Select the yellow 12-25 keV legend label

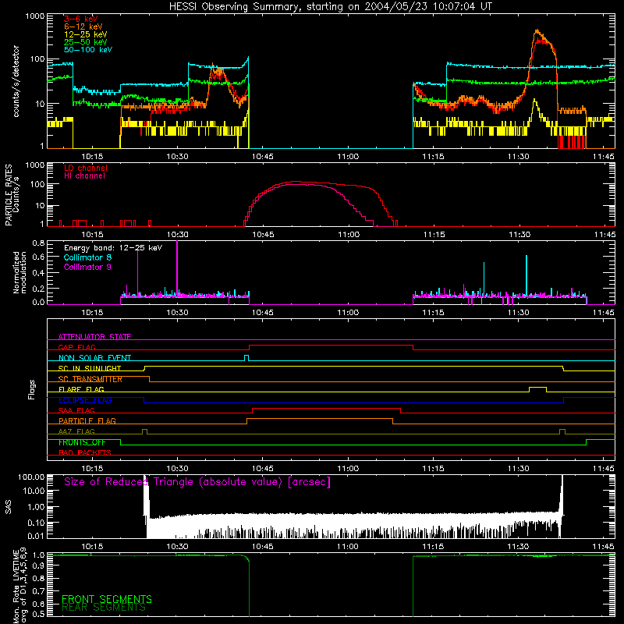85,34
